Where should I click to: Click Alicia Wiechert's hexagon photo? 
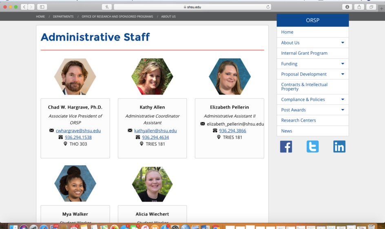point(152,184)
